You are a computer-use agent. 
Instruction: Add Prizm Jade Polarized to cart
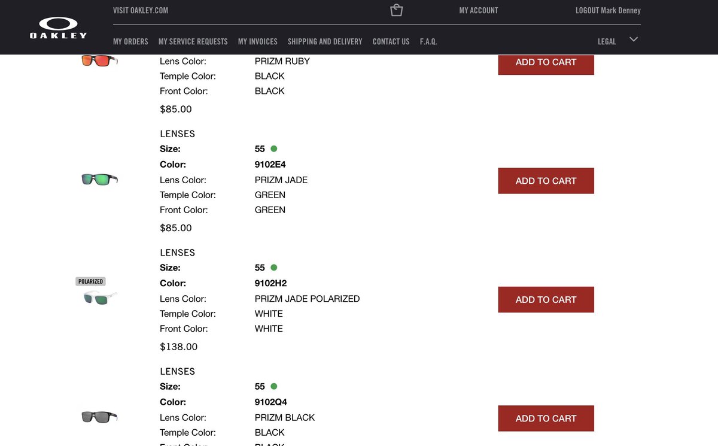(x=546, y=299)
